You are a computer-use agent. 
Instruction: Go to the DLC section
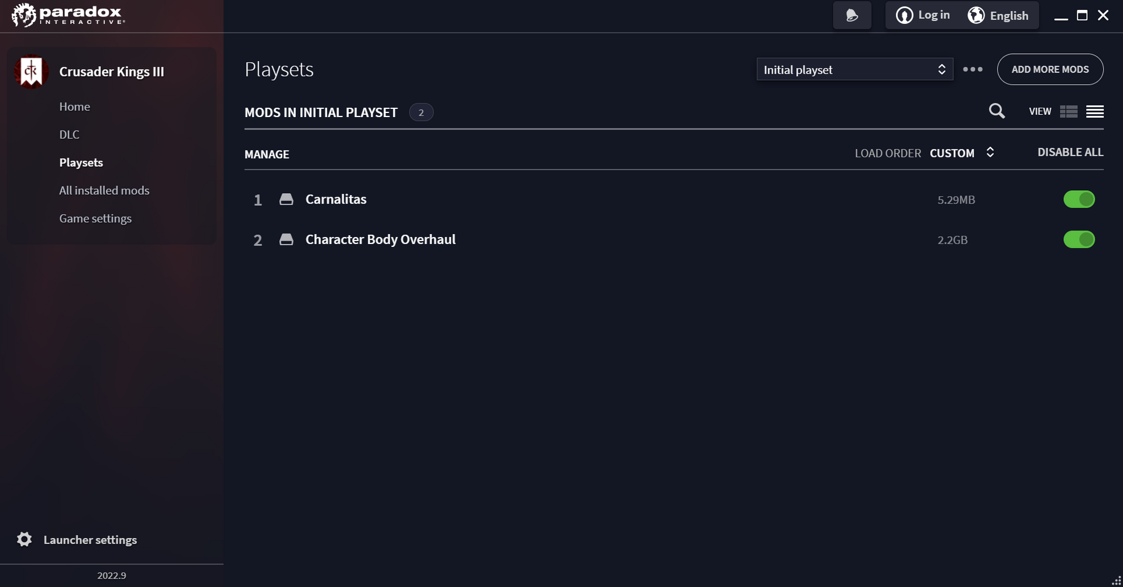coord(69,135)
